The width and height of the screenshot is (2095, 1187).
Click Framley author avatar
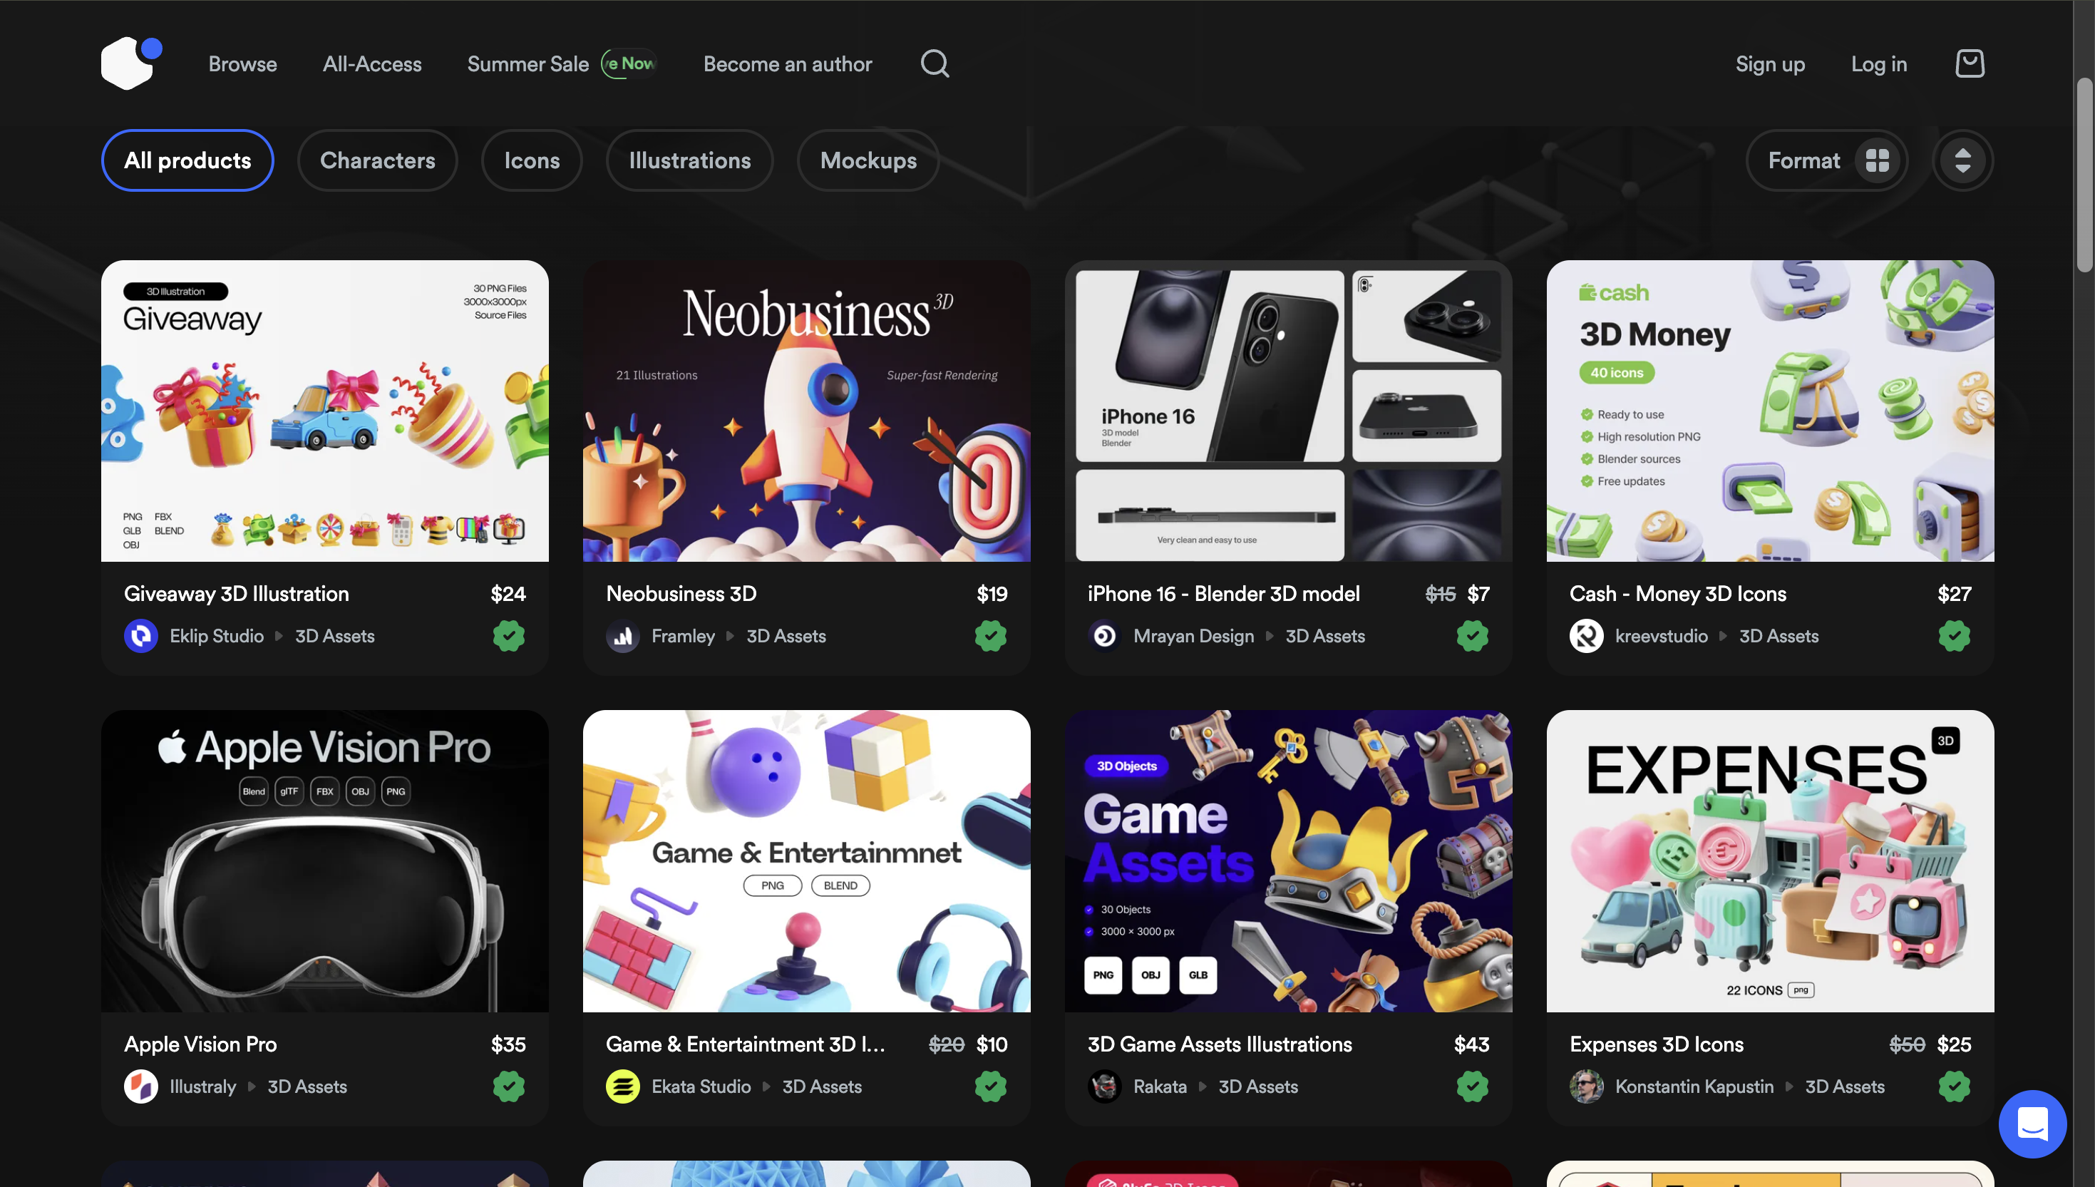click(623, 636)
